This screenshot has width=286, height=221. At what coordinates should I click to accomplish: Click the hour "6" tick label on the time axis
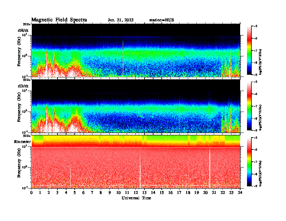[x=83, y=192]
